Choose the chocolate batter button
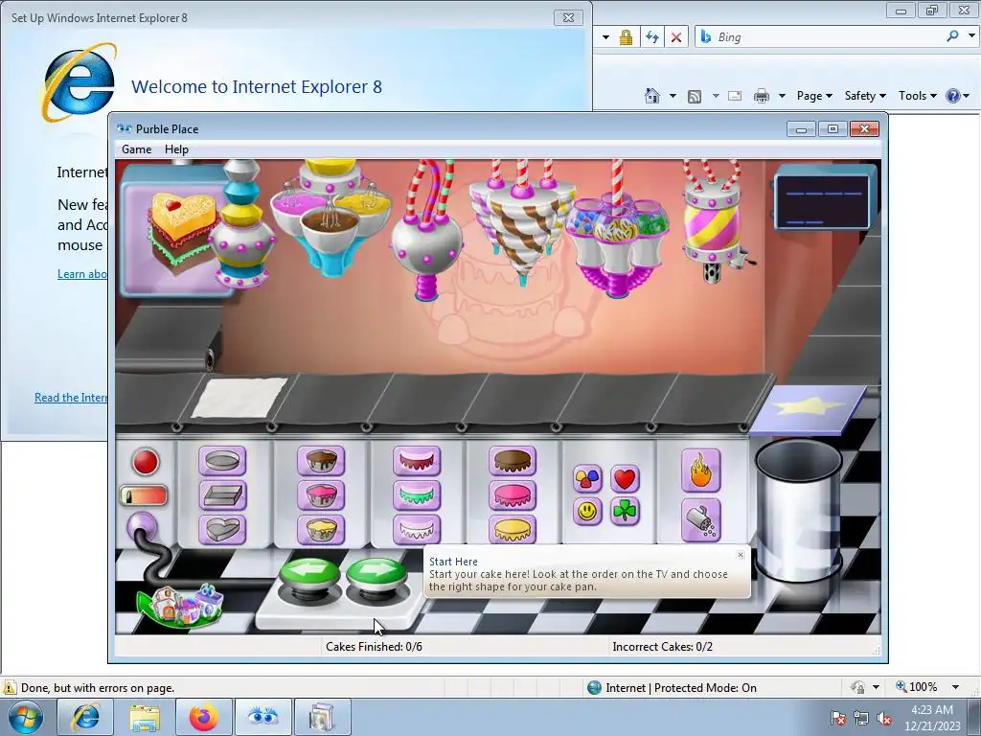Image resolution: width=981 pixels, height=736 pixels. (321, 462)
